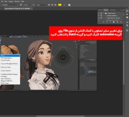
Task: Collapse the Default Actions set
Action: (x=104, y=13)
